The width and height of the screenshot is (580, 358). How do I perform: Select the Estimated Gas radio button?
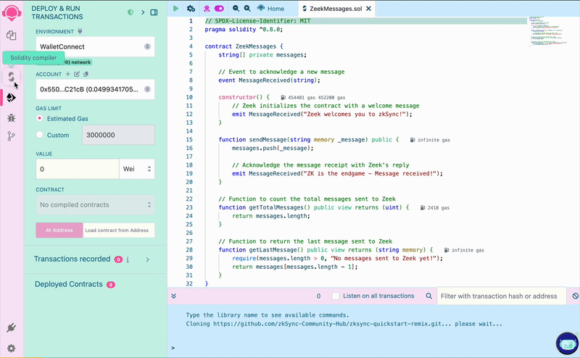40,118
